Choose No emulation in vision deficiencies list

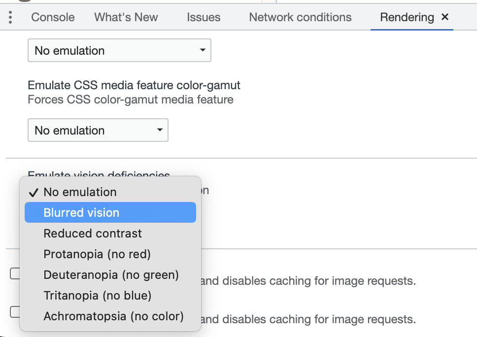tap(110, 192)
